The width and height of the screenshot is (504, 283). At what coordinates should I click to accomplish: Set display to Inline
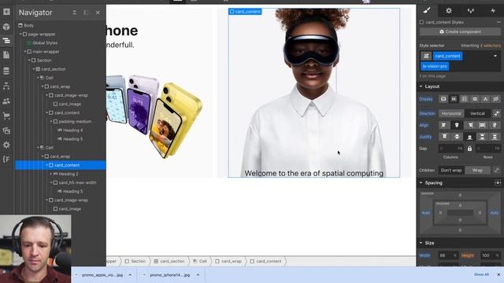pyautogui.click(x=485, y=99)
